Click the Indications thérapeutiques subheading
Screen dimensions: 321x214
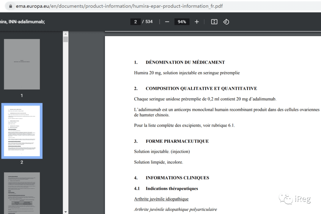coord(172,188)
